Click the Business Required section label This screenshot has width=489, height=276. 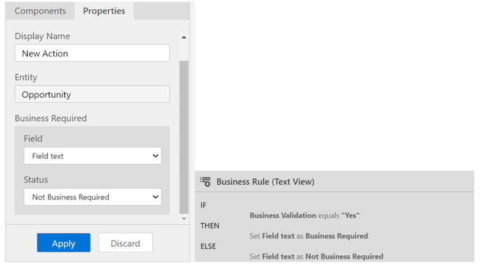coord(51,118)
